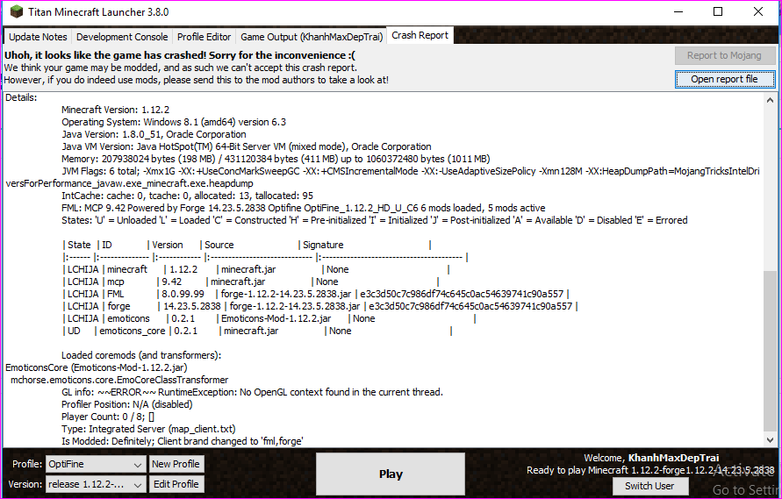Image resolution: width=782 pixels, height=499 pixels.
Task: Open the Game Output (KhanhMaxDepTrai) tab
Action: click(312, 37)
